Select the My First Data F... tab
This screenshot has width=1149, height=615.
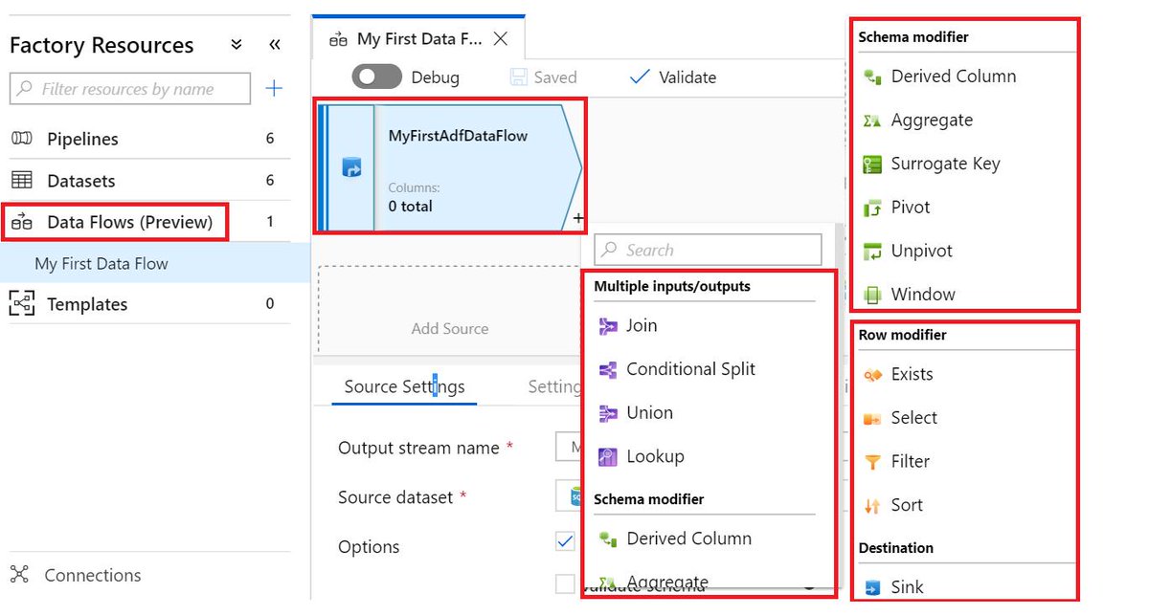pos(419,39)
